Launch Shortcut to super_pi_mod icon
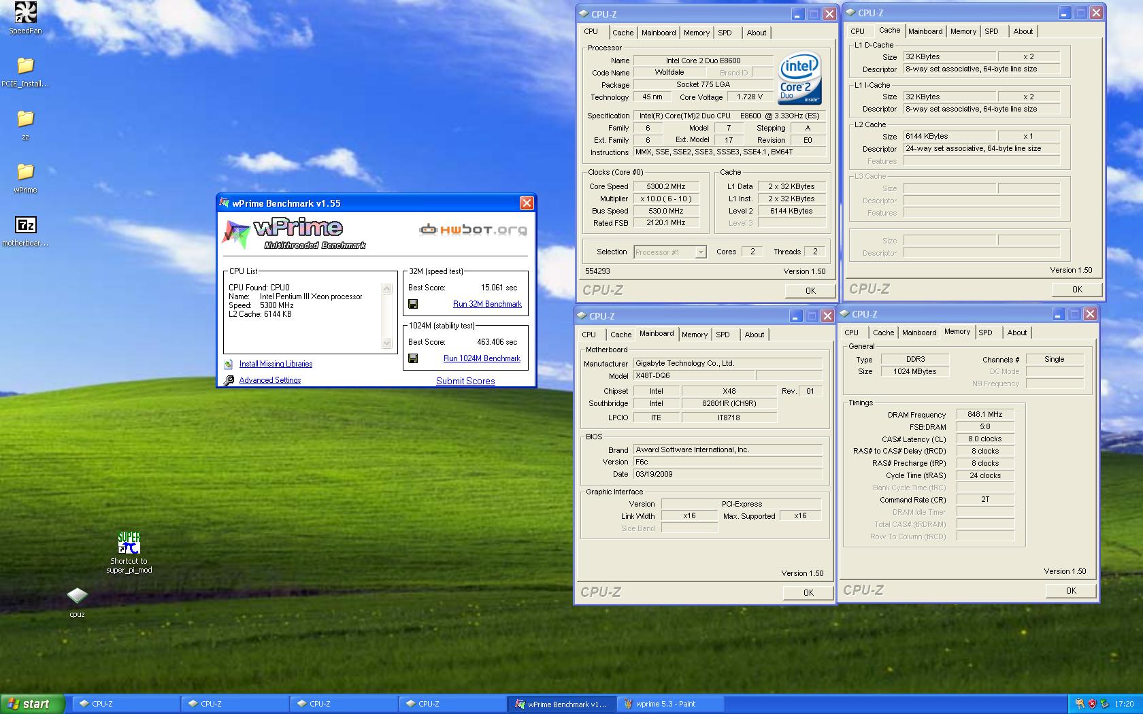The image size is (1143, 714). coord(129,543)
